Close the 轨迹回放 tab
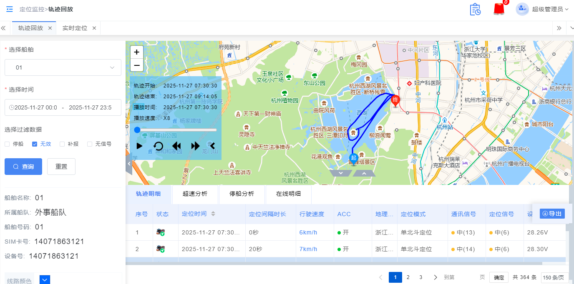 pyautogui.click(x=50, y=28)
